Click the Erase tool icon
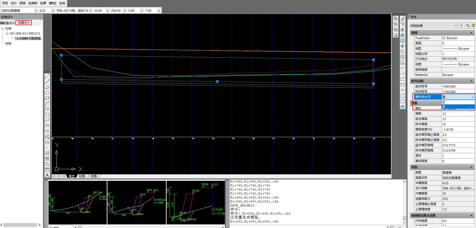This screenshot has height=228, width=476. (x=403, y=19)
